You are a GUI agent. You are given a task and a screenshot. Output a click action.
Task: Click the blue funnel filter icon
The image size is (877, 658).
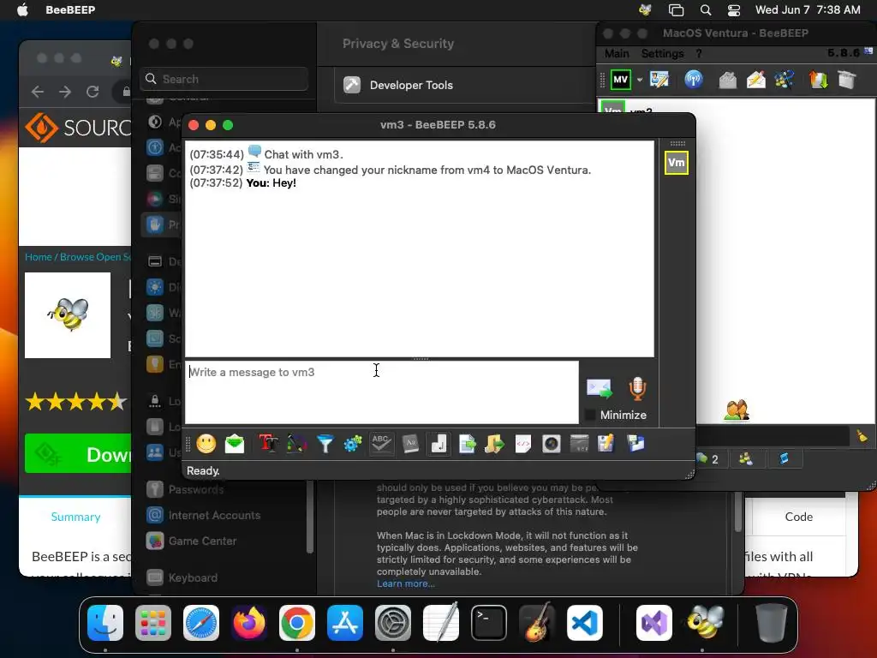pyautogui.click(x=325, y=445)
